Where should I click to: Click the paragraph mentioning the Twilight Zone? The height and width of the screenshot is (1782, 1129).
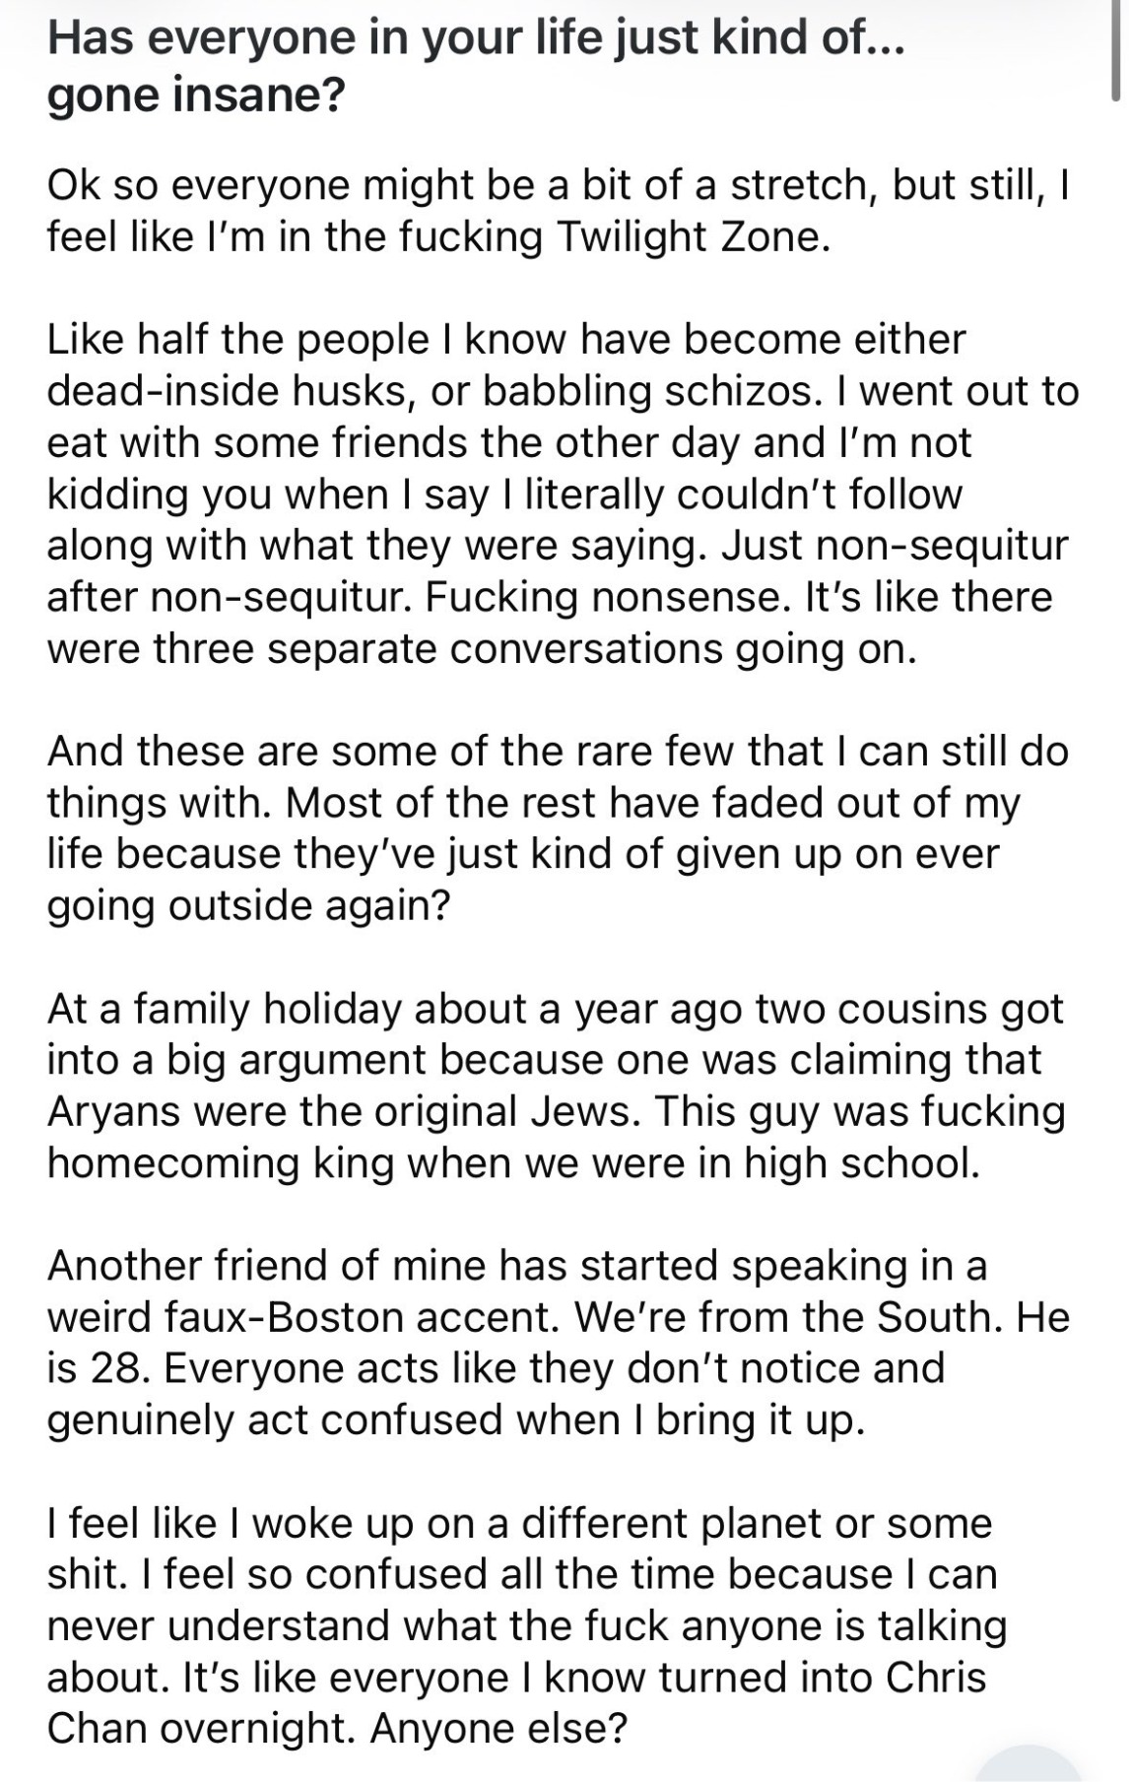[x=560, y=212]
